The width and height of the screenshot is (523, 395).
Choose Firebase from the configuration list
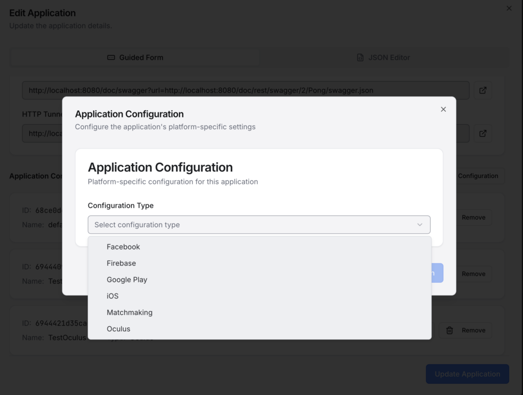point(121,263)
